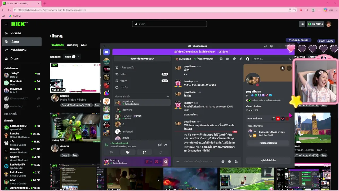Open the Aomqu Dota 2 stream thumbnail
The width and height of the screenshot is (339, 191).
(x=75, y=128)
